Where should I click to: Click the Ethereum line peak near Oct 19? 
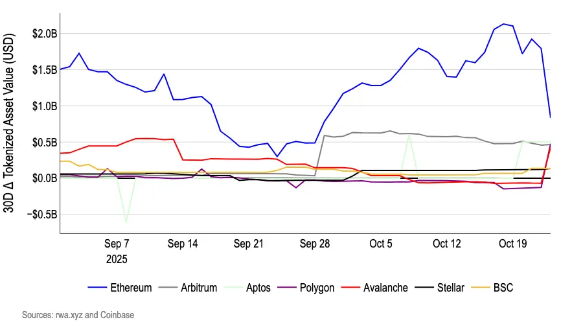503,24
